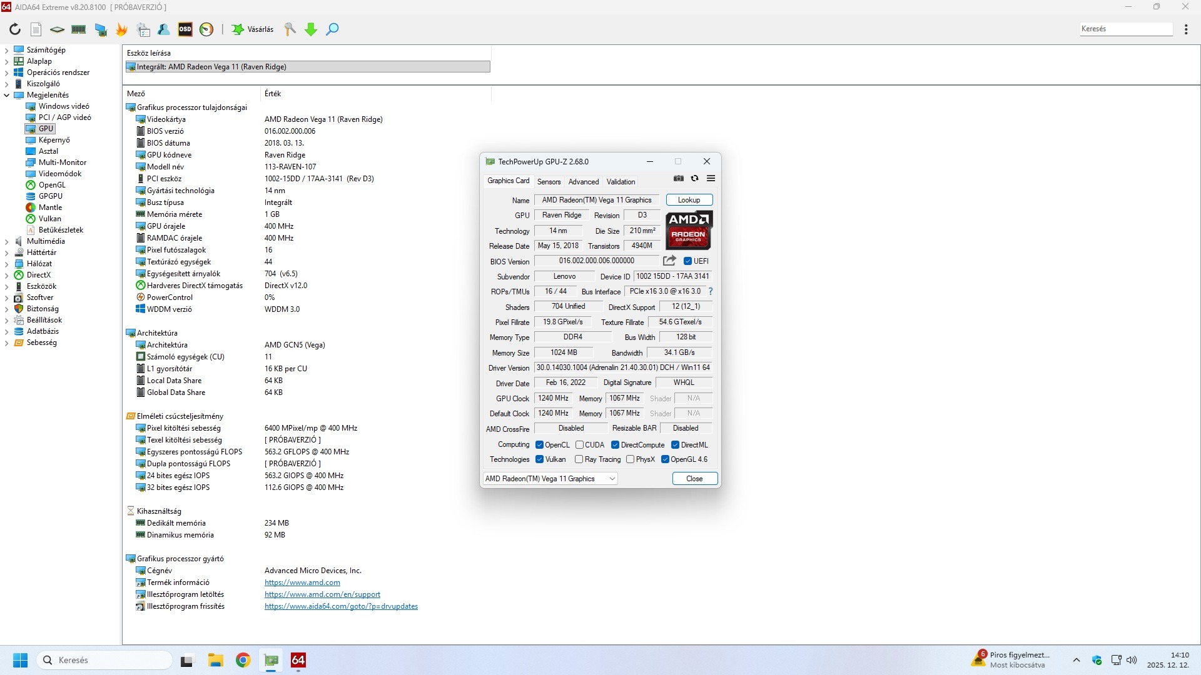Screen dimensions: 1201x675
Task: Launch the system stability test flame icon
Action: tap(122, 29)
